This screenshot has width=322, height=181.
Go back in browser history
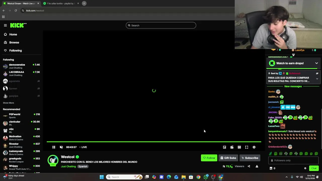click(x=4, y=11)
